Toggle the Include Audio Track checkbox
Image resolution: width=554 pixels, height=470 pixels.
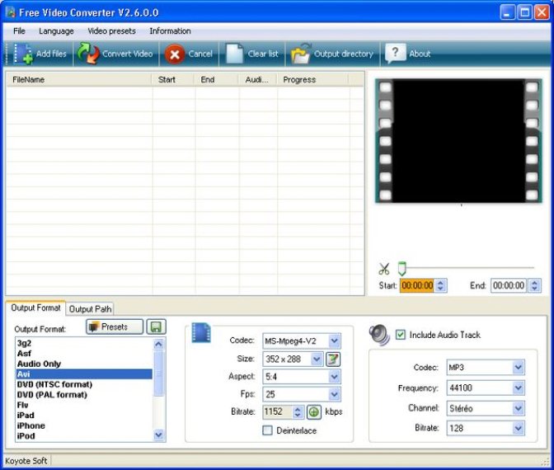coord(401,334)
